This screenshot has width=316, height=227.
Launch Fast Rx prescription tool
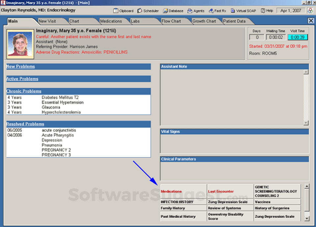tap(217, 11)
